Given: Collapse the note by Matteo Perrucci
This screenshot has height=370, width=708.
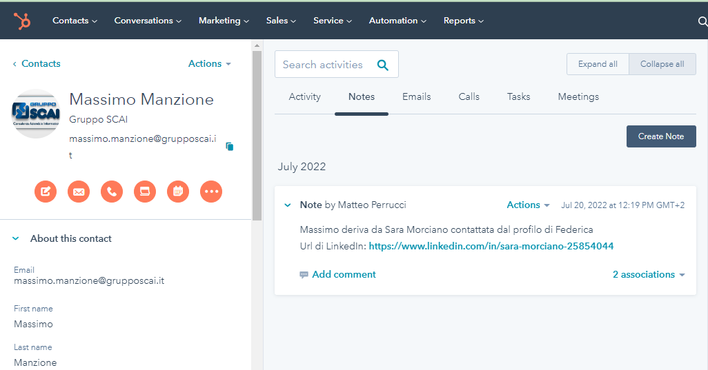Looking at the screenshot, I should click(288, 205).
